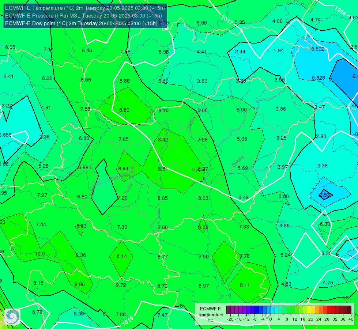
Task: Click the legend tick label -20
Action: 230,319
